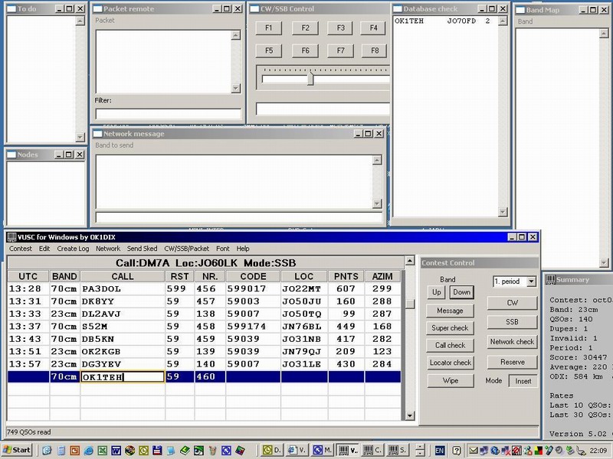Click the log scrollbar down arrow
Image resolution: width=613 pixels, height=459 pixels.
click(410, 415)
